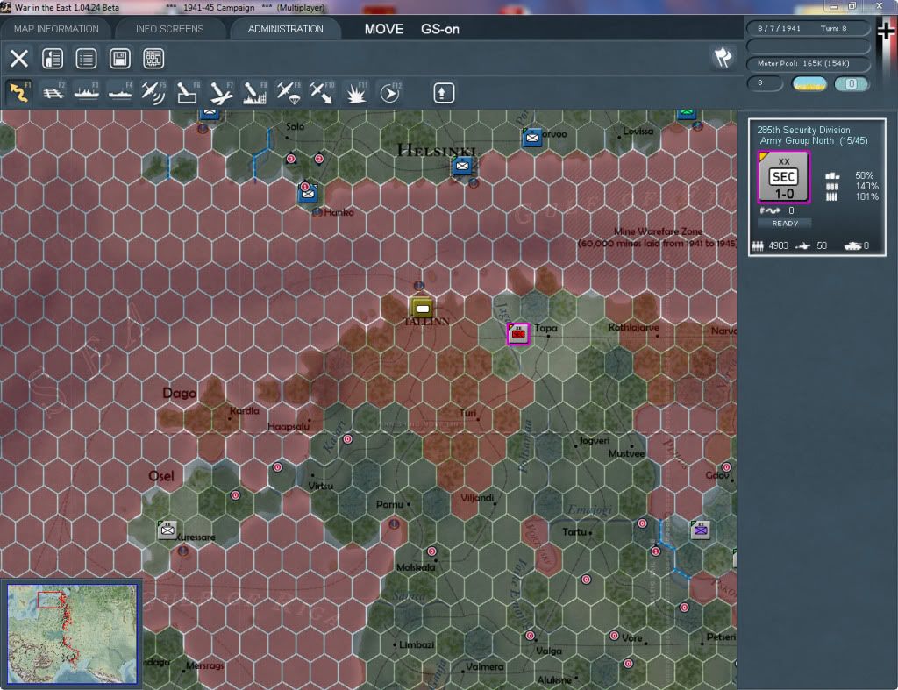The image size is (898, 690).
Task: Click the Mustvee town label on map
Action: pos(626,453)
